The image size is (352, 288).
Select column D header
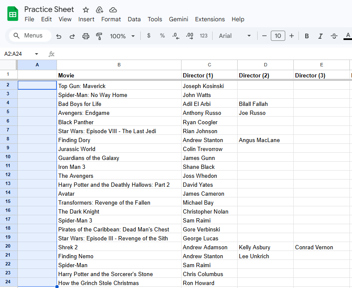266,65
